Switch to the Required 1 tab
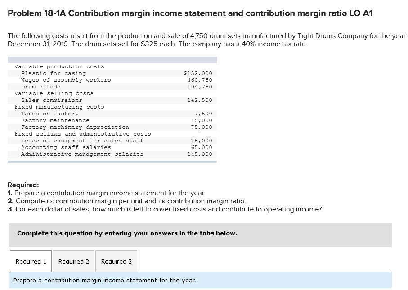 click(x=30, y=261)
